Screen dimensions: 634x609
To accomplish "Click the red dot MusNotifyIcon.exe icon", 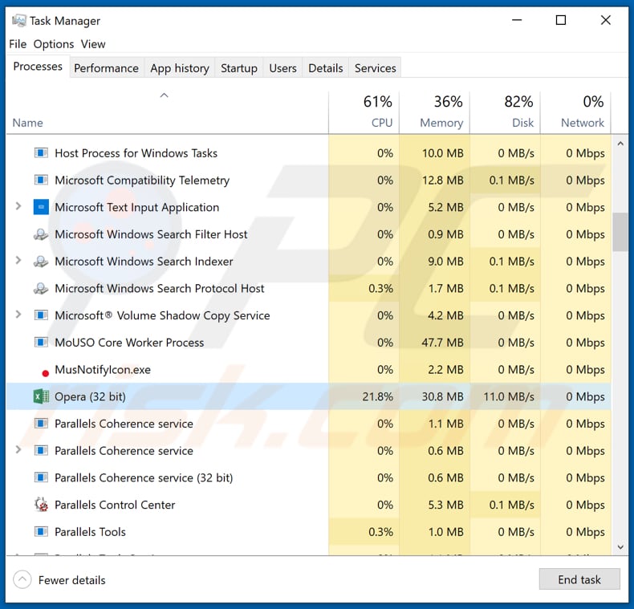I will (45, 373).
